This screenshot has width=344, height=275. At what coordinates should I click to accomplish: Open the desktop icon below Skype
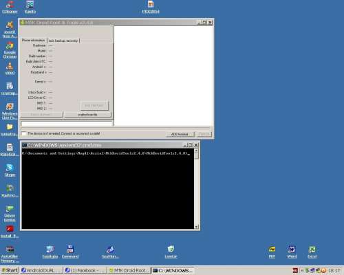click(10, 190)
